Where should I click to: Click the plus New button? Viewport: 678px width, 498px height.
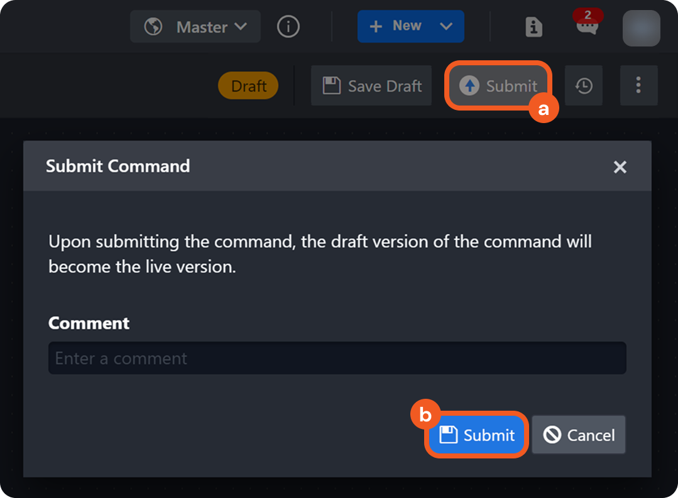click(x=396, y=26)
